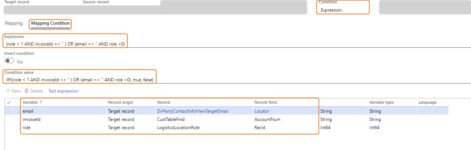471x150 pixels.
Task: Switch to the Mapping tab
Action: [13, 23]
